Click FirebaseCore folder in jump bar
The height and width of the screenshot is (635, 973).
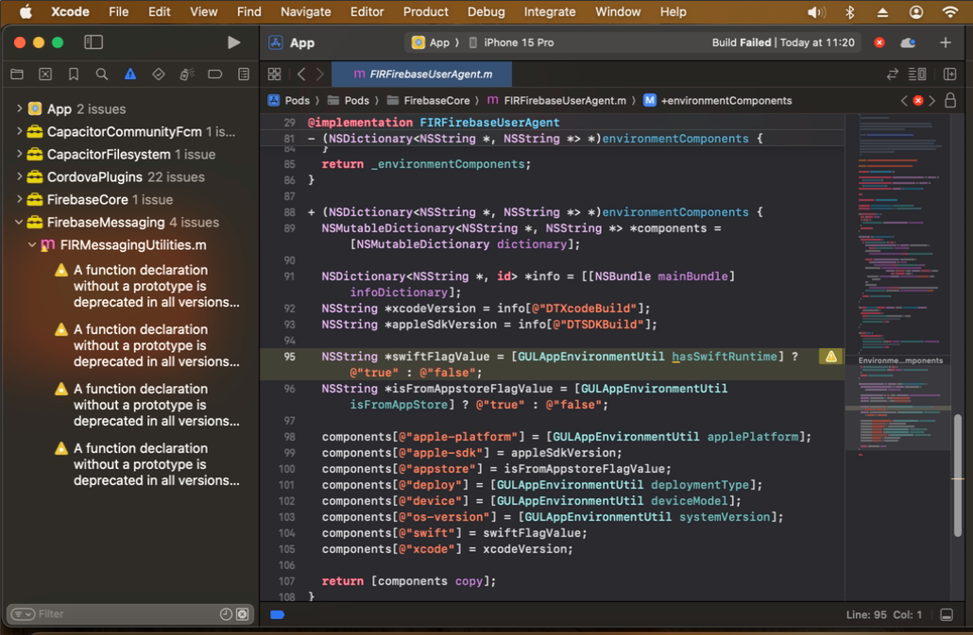point(429,100)
